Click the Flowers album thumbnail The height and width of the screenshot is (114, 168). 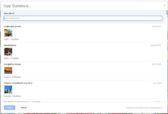coord(8,89)
